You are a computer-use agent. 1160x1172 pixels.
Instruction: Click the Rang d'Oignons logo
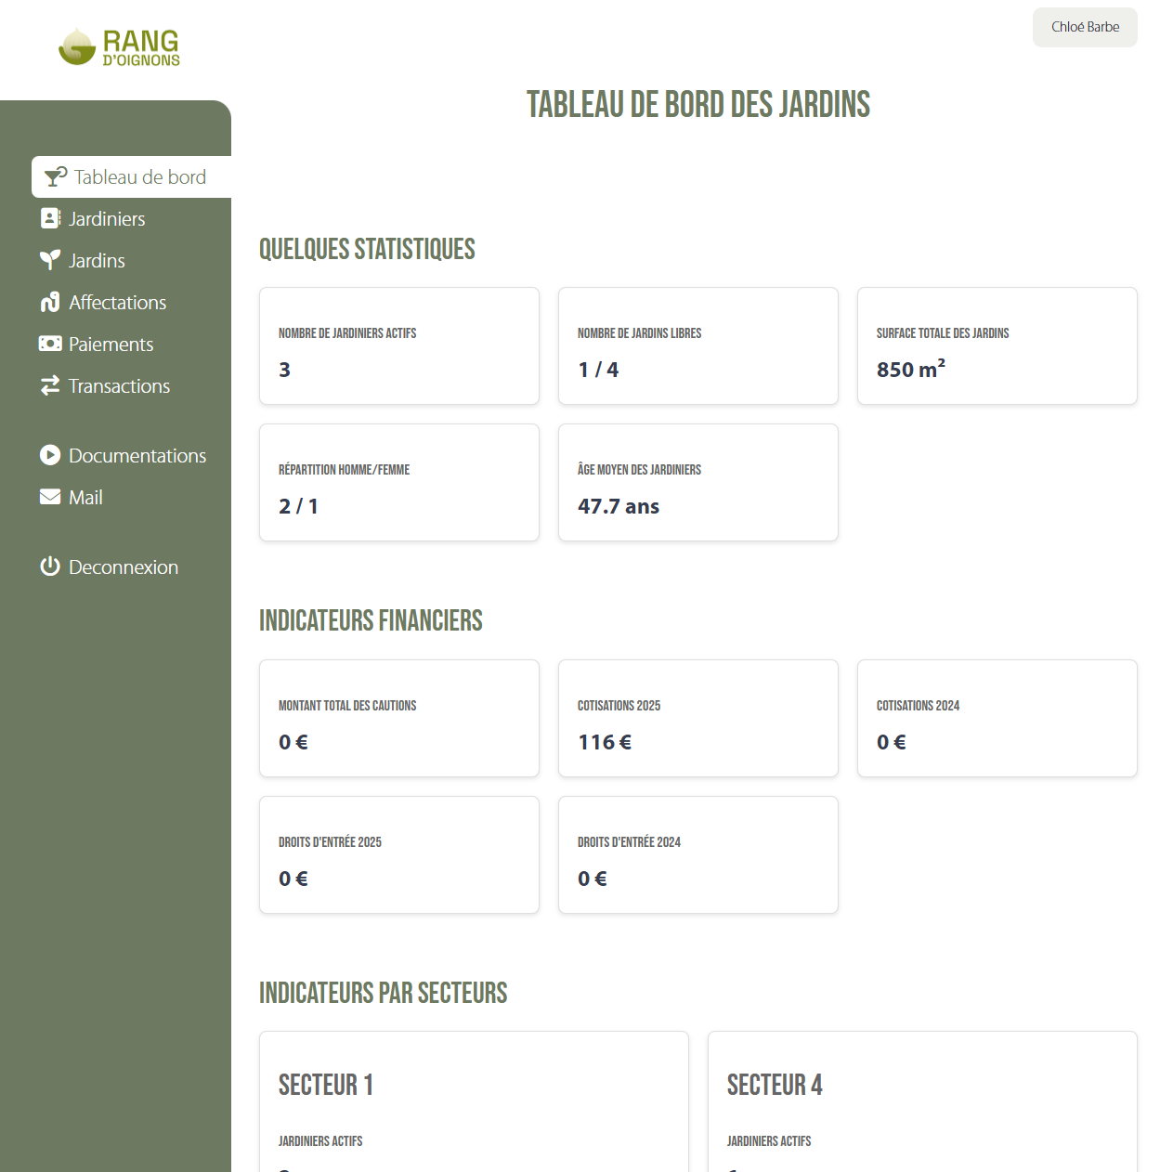point(119,46)
